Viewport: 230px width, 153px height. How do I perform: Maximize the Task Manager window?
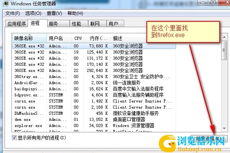point(213,2)
